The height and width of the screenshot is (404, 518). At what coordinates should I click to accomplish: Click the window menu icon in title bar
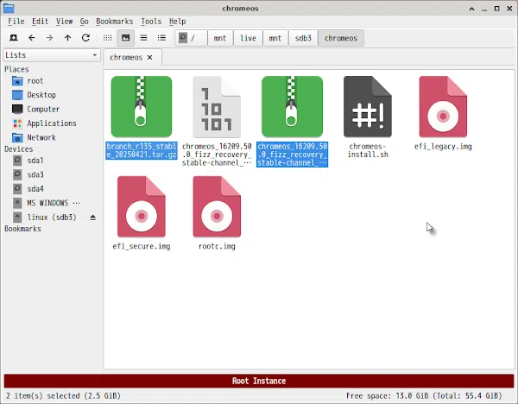click(9, 9)
